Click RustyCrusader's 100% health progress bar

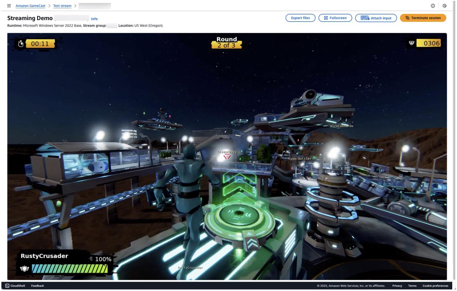pyautogui.click(x=69, y=268)
